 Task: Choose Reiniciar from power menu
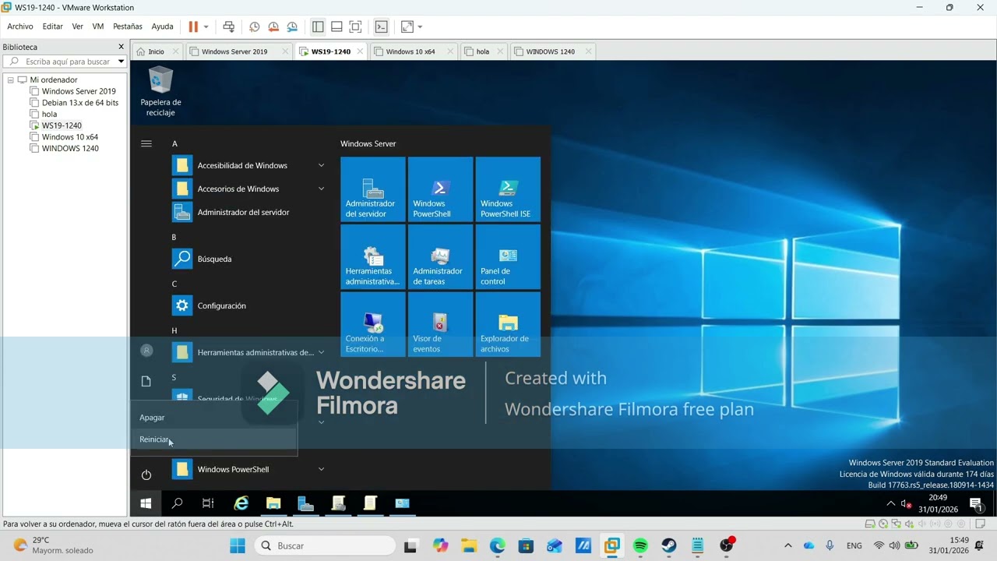point(214,439)
